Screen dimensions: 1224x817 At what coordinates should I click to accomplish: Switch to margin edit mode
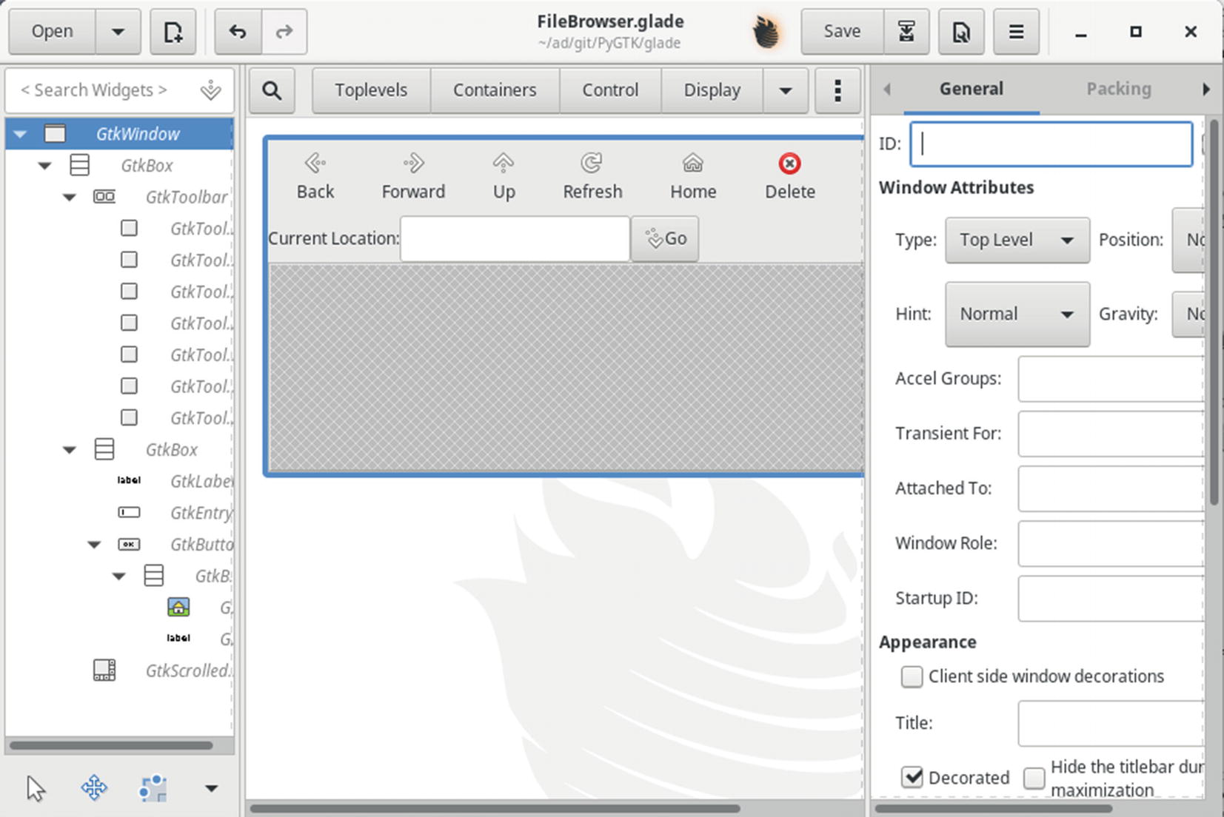[153, 788]
